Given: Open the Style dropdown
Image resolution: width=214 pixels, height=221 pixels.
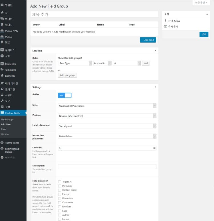Looking at the screenshot, I should click(x=107, y=106).
